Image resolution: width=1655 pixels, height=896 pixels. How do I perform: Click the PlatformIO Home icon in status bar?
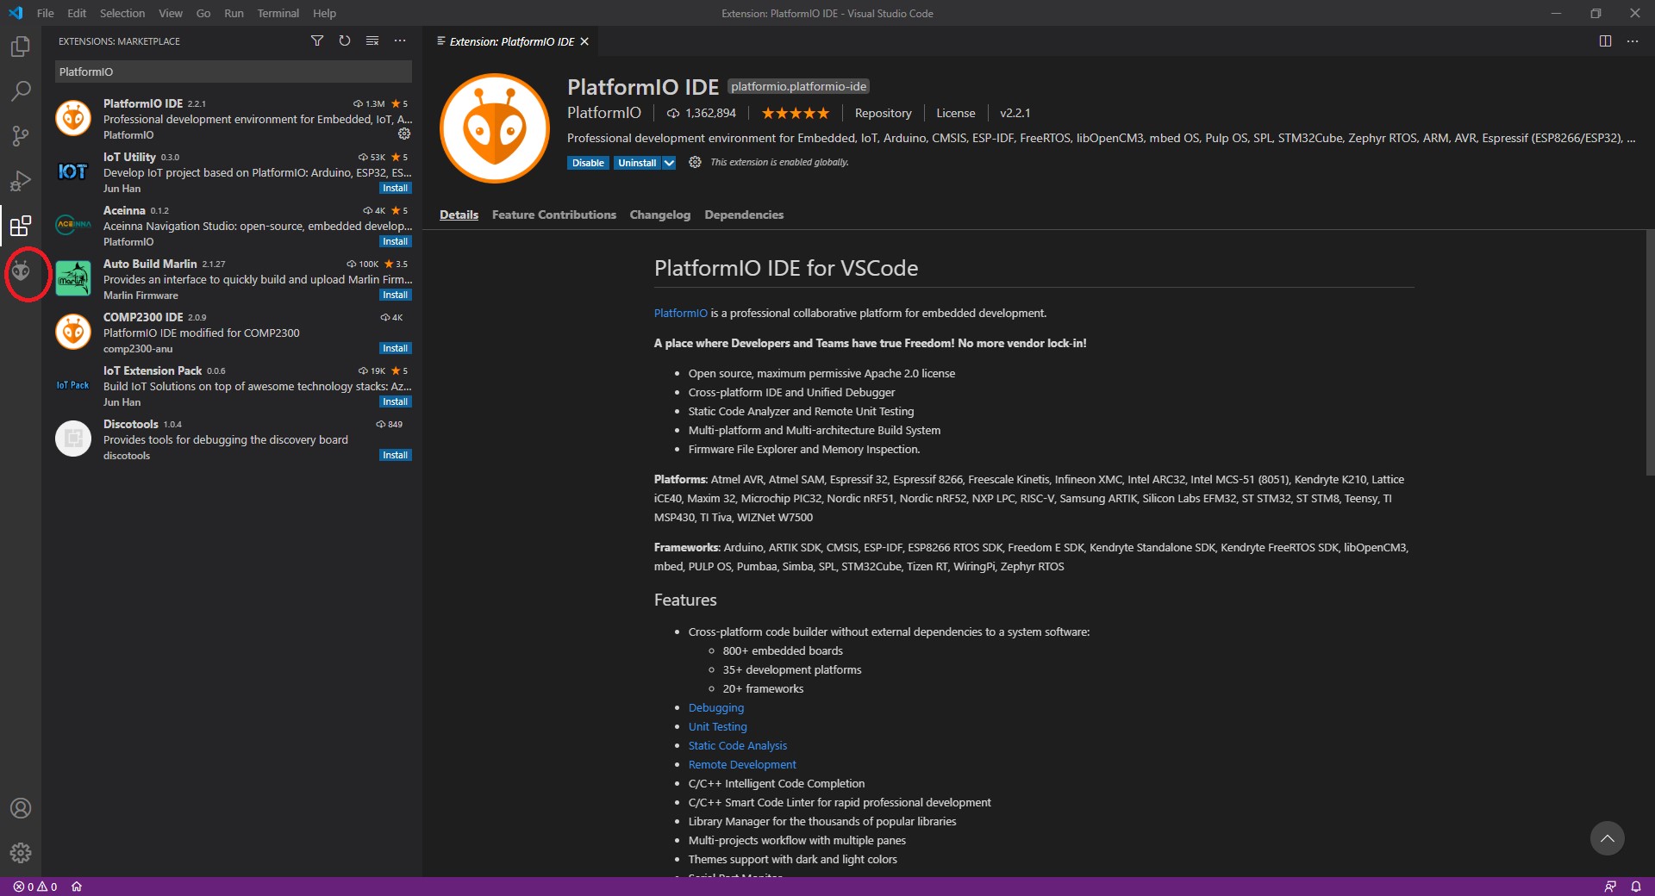point(77,887)
